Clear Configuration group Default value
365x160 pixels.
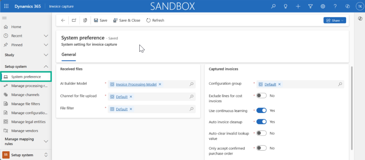(x=279, y=84)
